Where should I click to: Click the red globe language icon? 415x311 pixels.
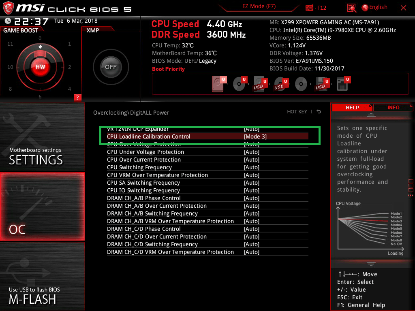coord(365,7)
